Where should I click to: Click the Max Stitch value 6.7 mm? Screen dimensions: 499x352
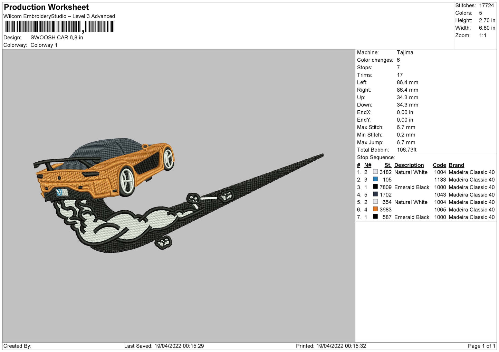tap(406, 127)
